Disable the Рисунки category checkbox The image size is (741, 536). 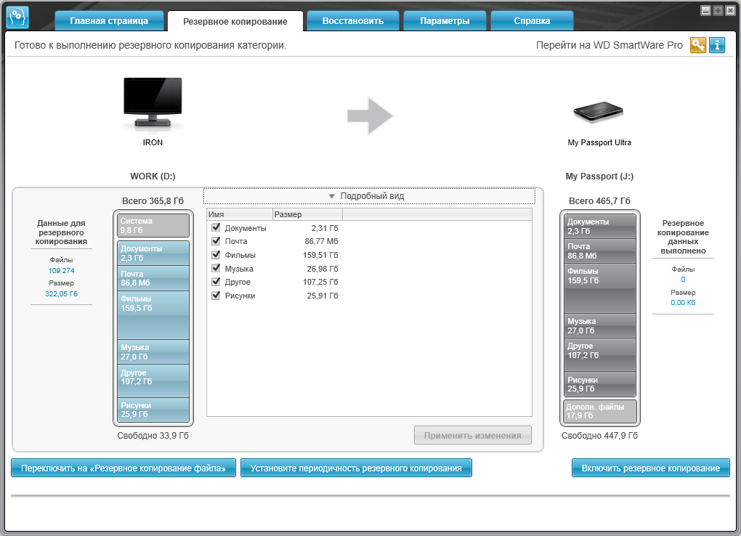click(x=216, y=296)
